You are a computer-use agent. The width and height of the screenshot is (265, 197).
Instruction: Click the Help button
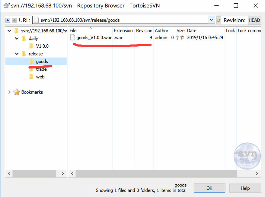click(x=245, y=188)
